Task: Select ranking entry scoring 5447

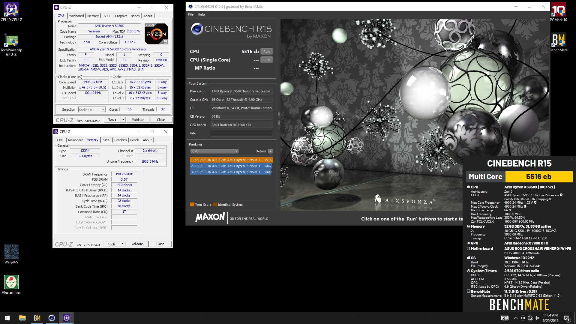Action: (231, 166)
